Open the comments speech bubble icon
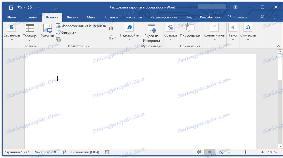The height and width of the screenshot is (158, 283). 276,17
